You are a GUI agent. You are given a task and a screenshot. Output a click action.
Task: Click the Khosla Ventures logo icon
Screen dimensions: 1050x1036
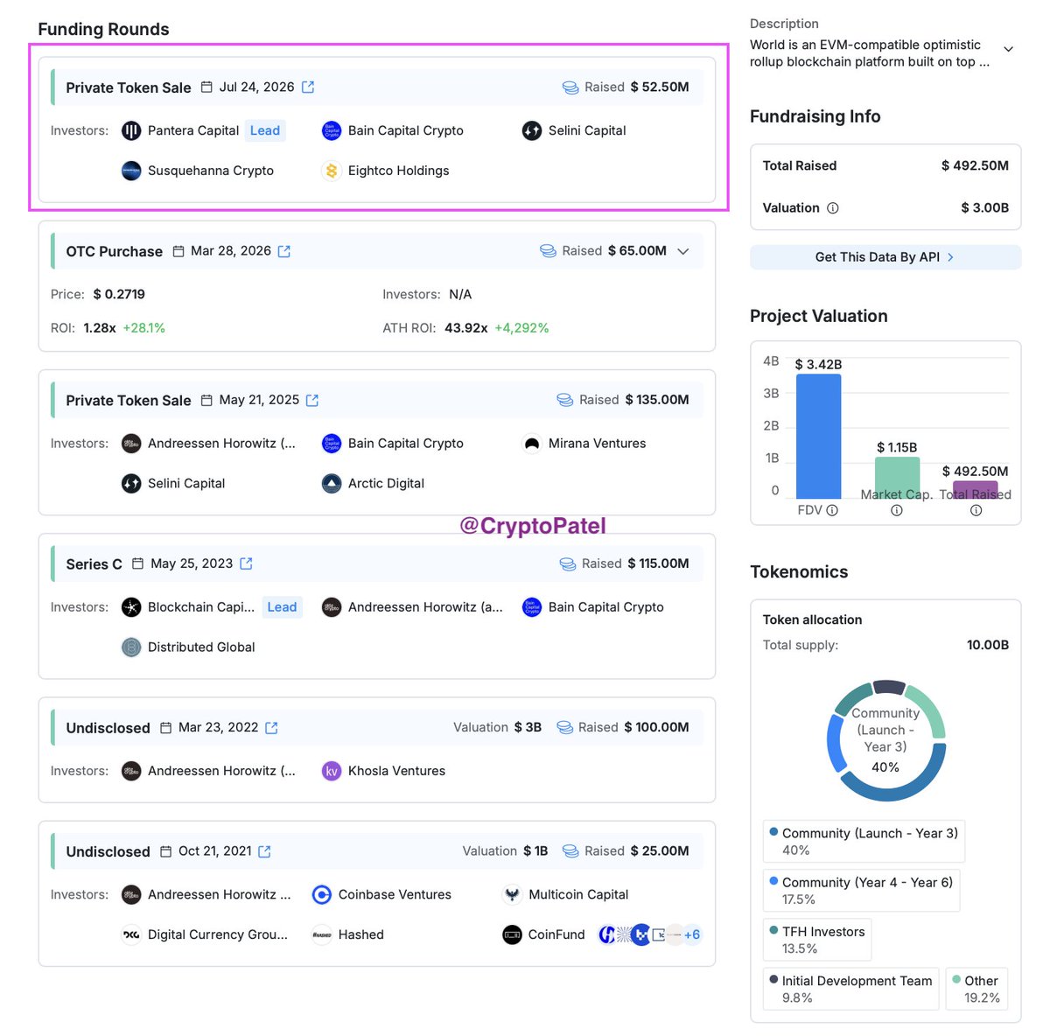(x=332, y=771)
